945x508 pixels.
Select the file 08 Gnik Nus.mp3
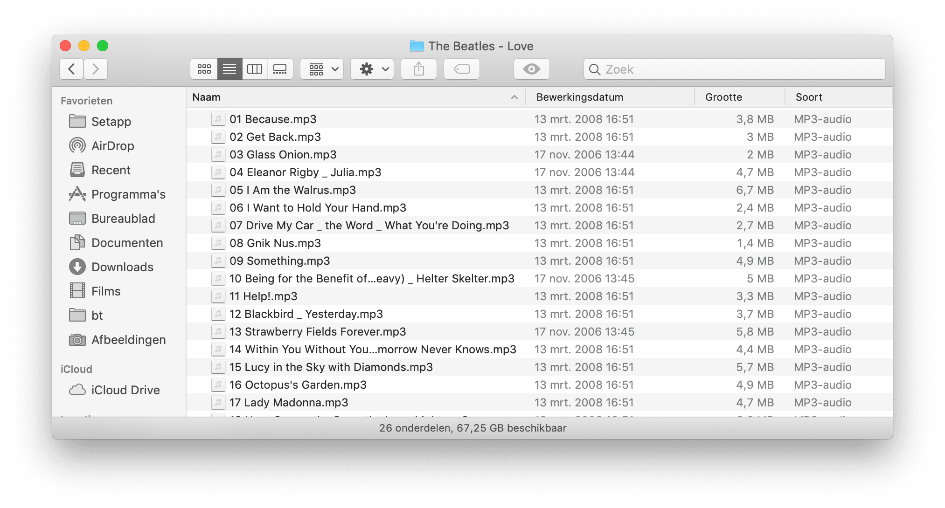pos(539,243)
